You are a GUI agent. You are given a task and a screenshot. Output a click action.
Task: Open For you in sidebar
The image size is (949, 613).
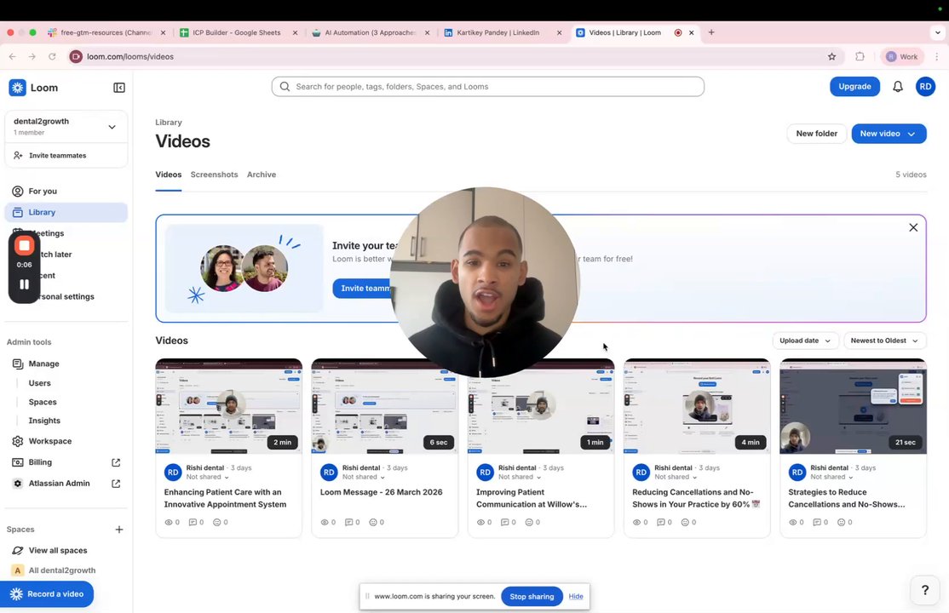[x=66, y=192]
